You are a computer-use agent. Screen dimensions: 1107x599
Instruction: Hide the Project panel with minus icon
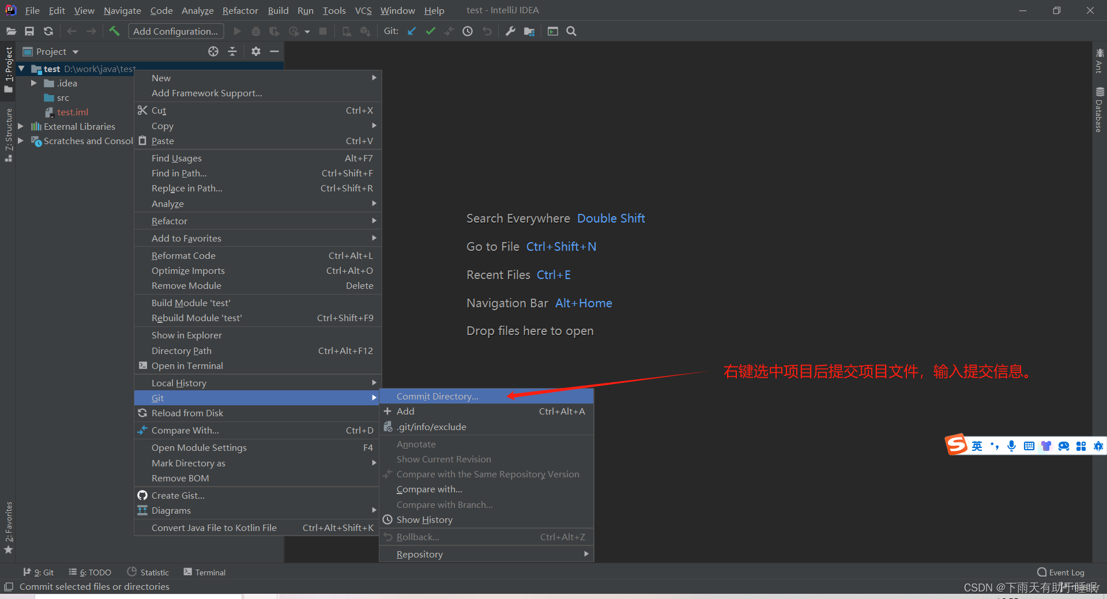[274, 51]
